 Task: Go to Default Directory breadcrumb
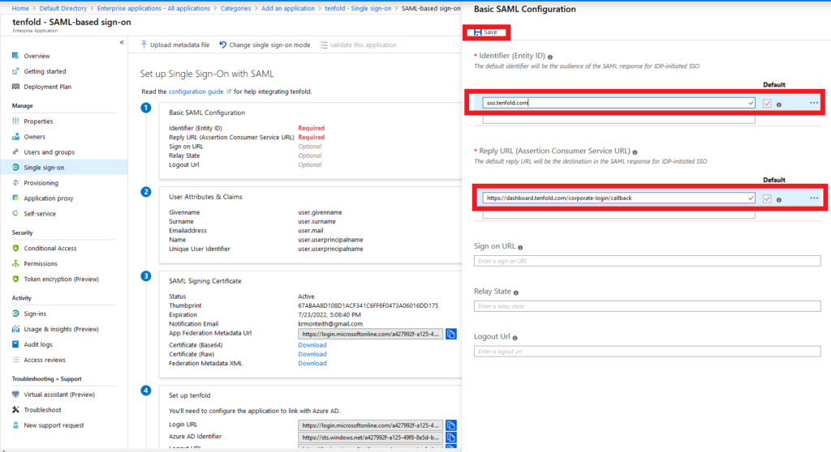point(63,8)
